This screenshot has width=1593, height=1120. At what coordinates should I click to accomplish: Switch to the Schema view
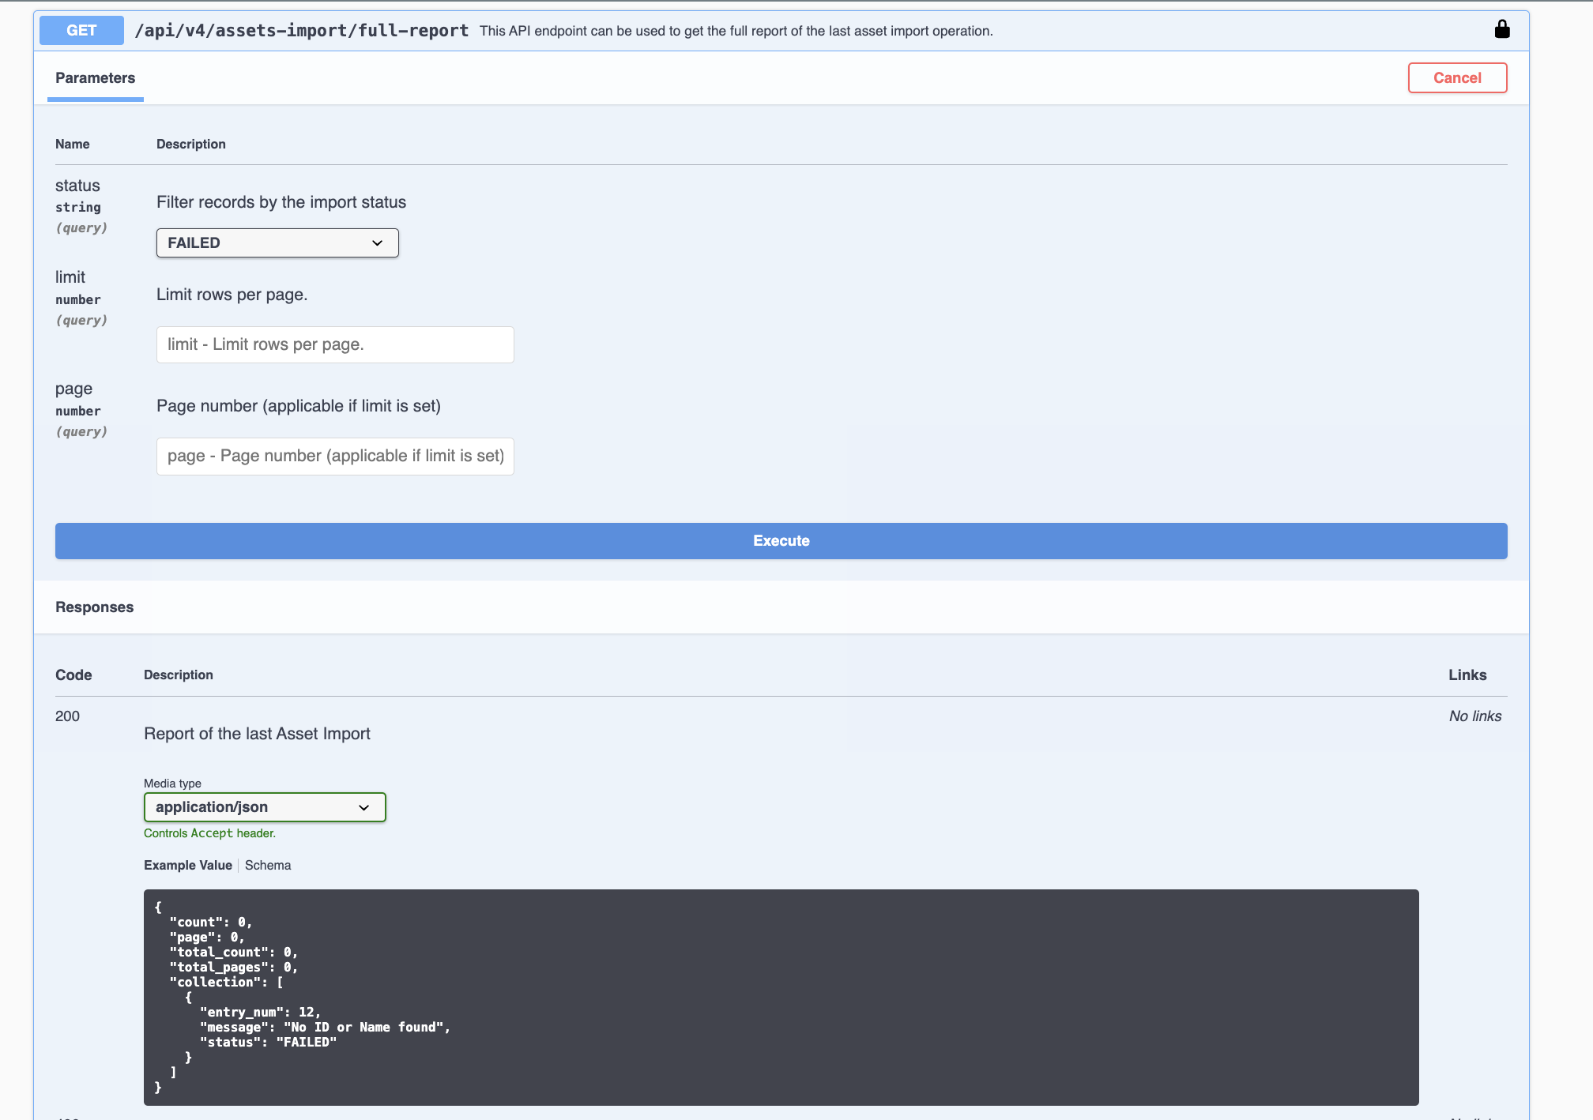pos(268,866)
